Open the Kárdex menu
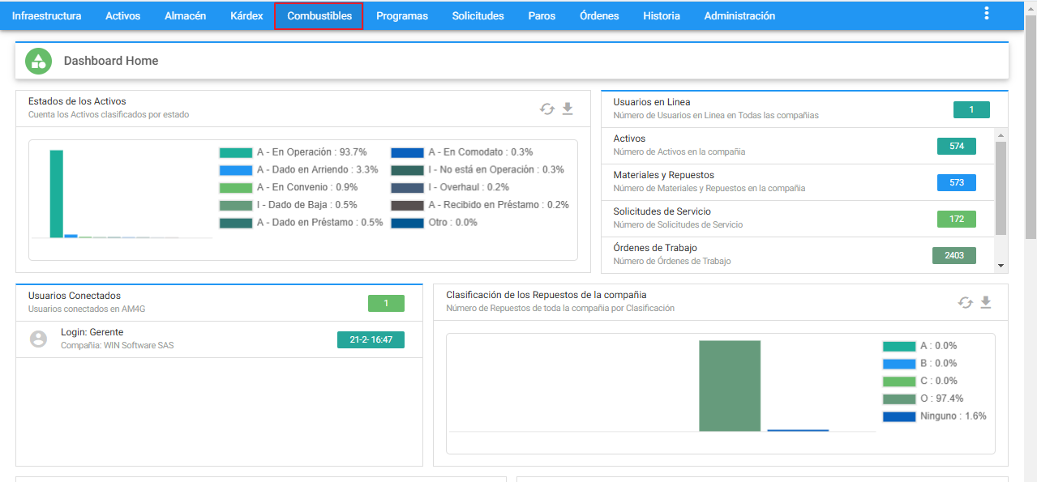 click(246, 16)
